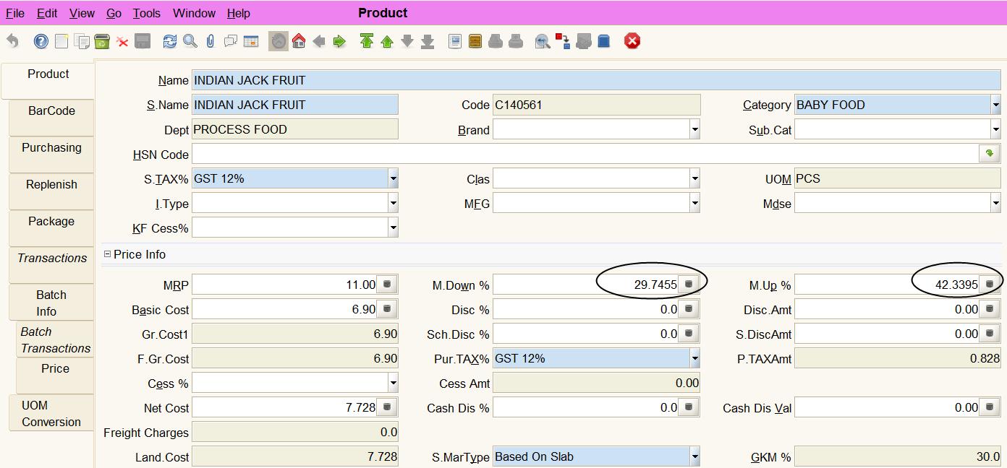This screenshot has width=1007, height=468.
Task: Delete record using the green bin icon
Action: point(102,41)
